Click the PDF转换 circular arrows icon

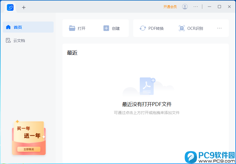(x=143, y=28)
